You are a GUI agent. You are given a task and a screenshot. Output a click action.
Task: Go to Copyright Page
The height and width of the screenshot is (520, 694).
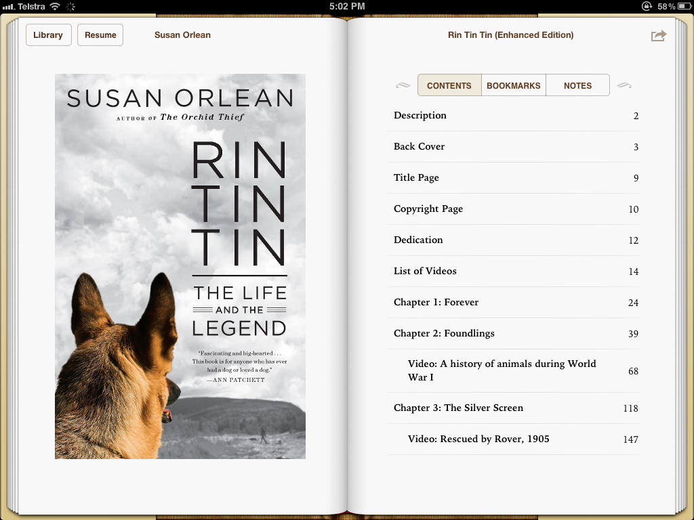pos(428,209)
